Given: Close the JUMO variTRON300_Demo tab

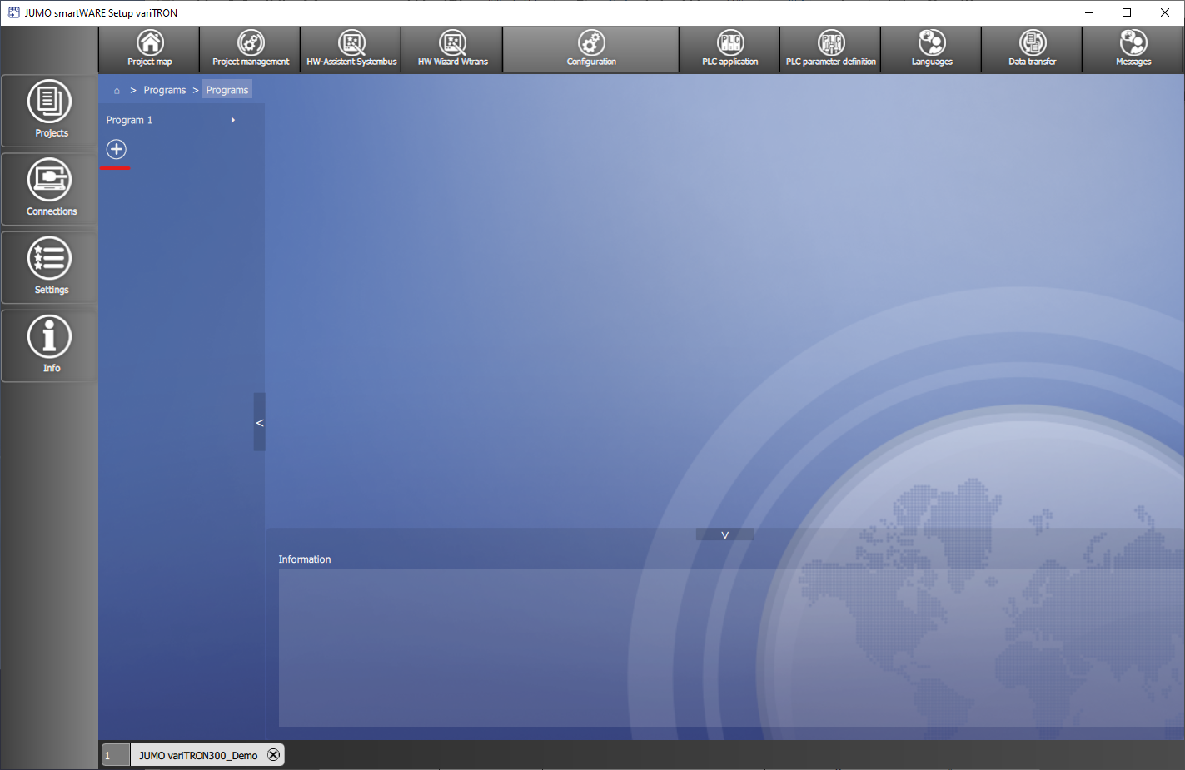Looking at the screenshot, I should [x=273, y=755].
